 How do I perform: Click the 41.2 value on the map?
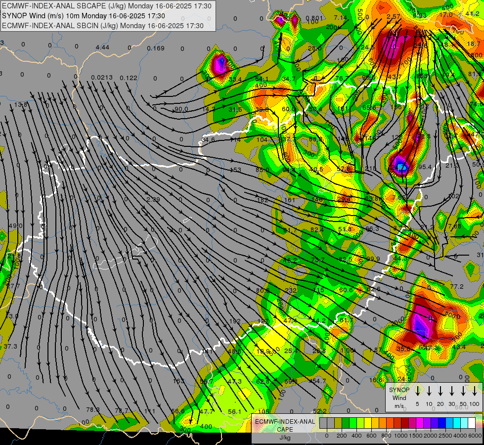click(x=473, y=13)
